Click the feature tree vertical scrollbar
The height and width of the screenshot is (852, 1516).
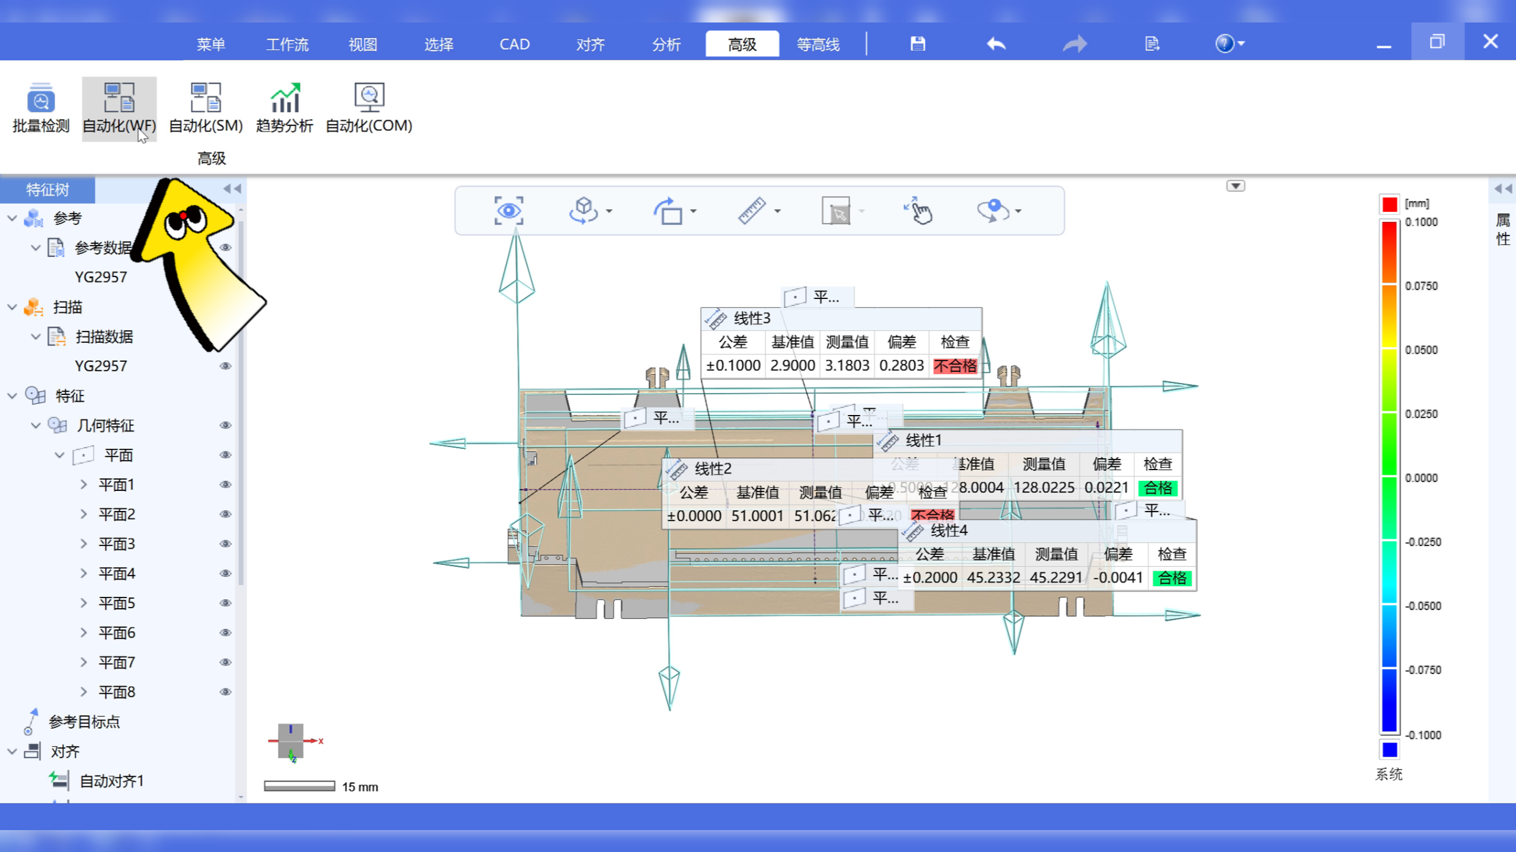tap(241, 403)
